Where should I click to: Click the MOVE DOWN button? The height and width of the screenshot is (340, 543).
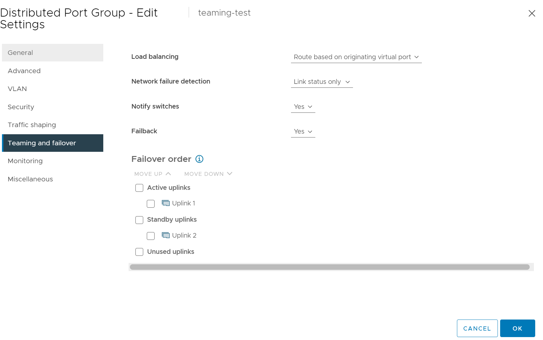click(x=208, y=174)
